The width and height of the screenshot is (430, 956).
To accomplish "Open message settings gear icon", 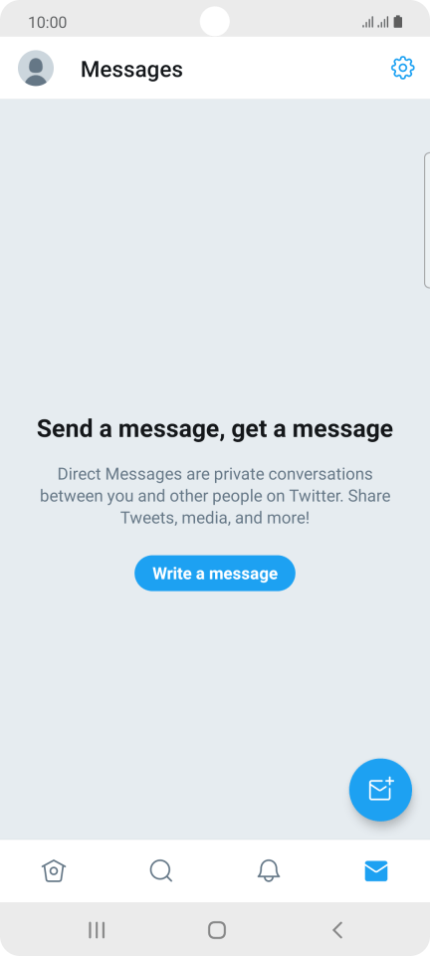I will 402,68.
